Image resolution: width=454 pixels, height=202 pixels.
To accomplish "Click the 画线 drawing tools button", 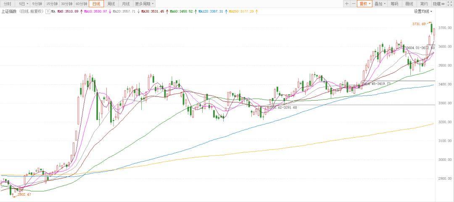I will (x=409, y=4).
